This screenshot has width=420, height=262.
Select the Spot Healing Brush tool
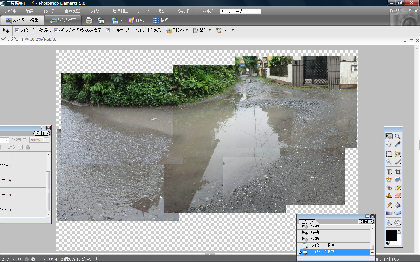(398, 188)
